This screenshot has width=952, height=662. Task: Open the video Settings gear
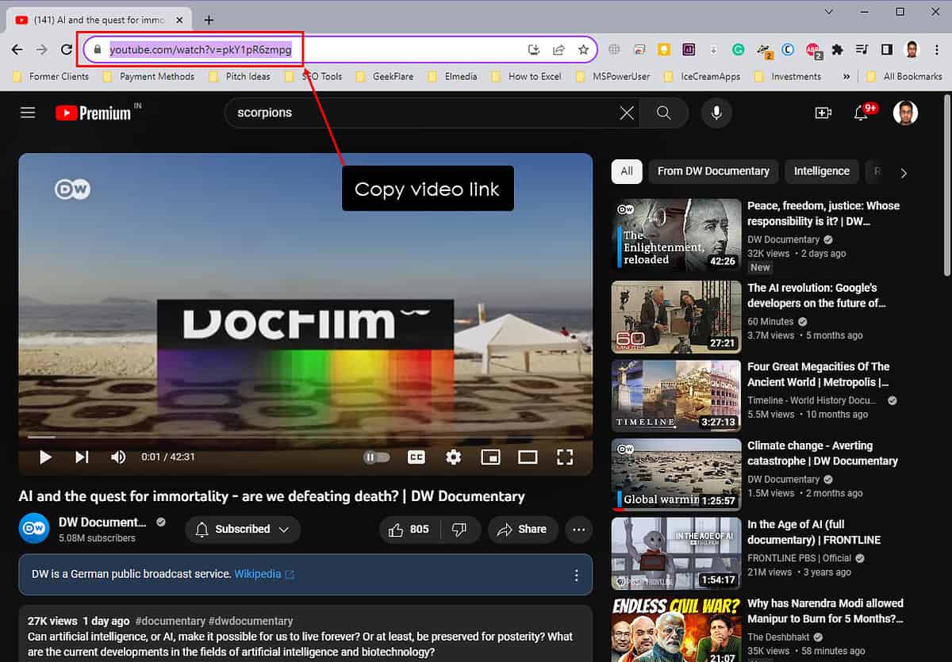[452, 457]
